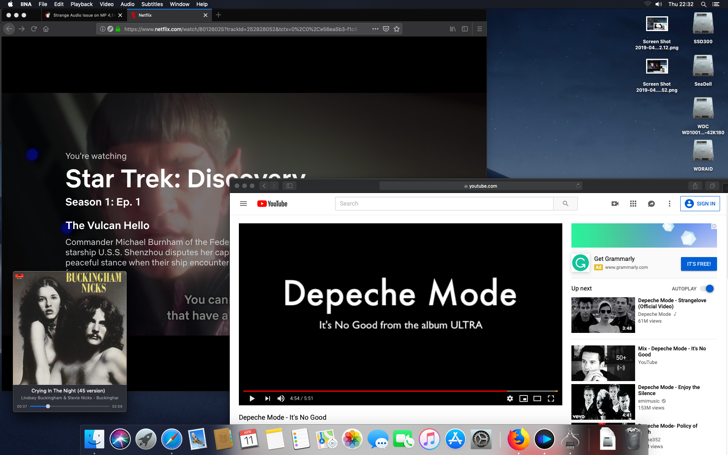The width and height of the screenshot is (728, 455).
Task: Open the YouTube apps grid icon
Action: [x=633, y=204]
